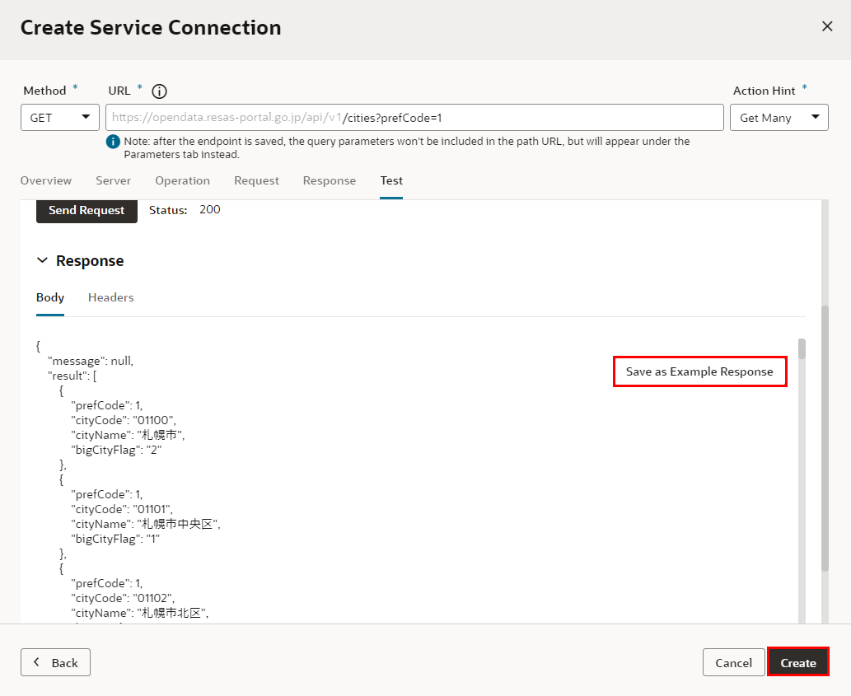This screenshot has width=851, height=696.
Task: Go to the Request tab
Action: tap(256, 180)
